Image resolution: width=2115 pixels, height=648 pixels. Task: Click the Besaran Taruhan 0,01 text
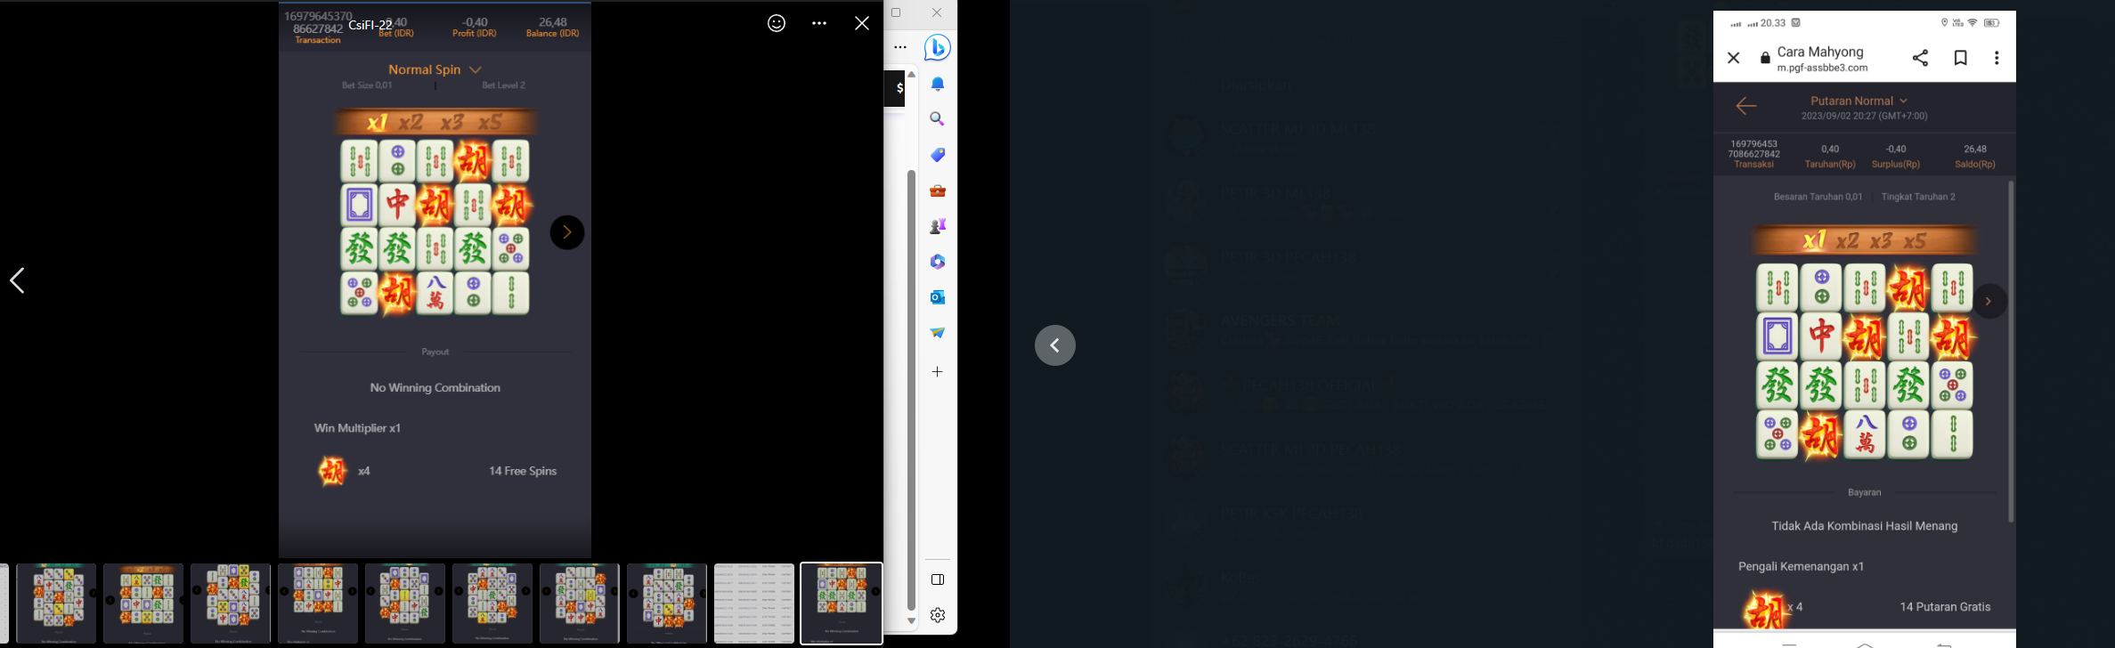(1818, 197)
